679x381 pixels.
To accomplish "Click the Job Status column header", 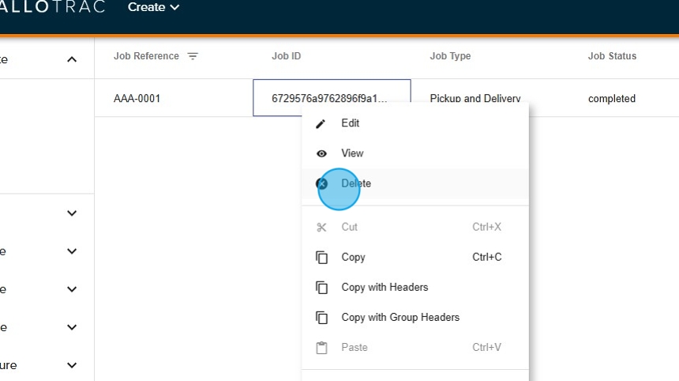I will click(x=612, y=56).
